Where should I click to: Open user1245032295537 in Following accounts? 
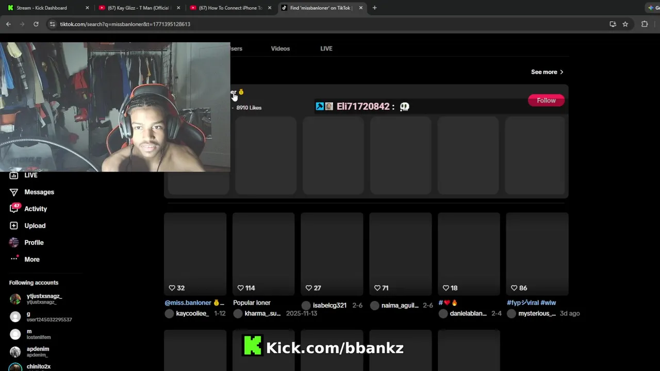[40, 316]
